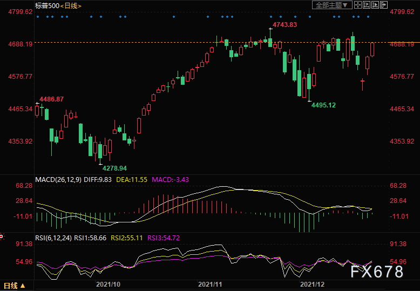Click the RSI2:55.11 value

tap(127, 238)
